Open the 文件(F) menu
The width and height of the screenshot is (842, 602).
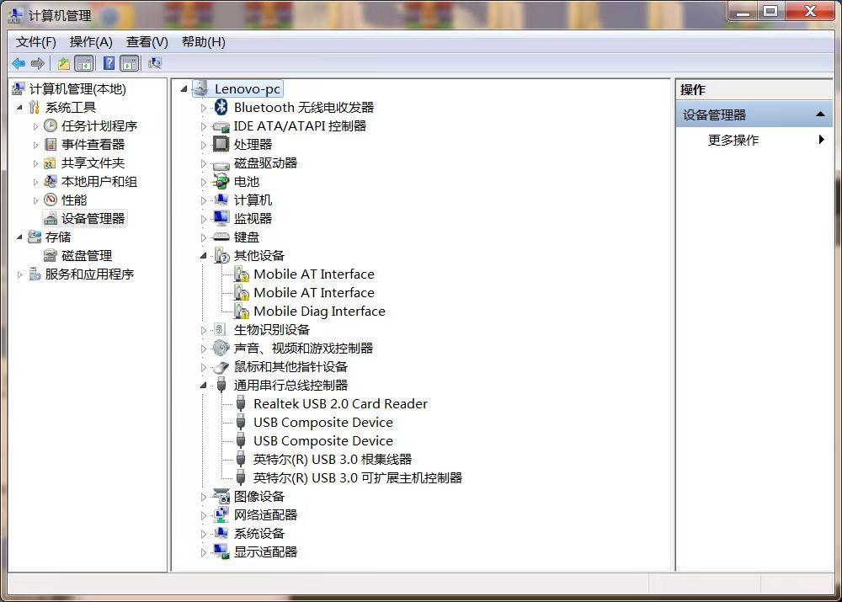pyautogui.click(x=36, y=41)
